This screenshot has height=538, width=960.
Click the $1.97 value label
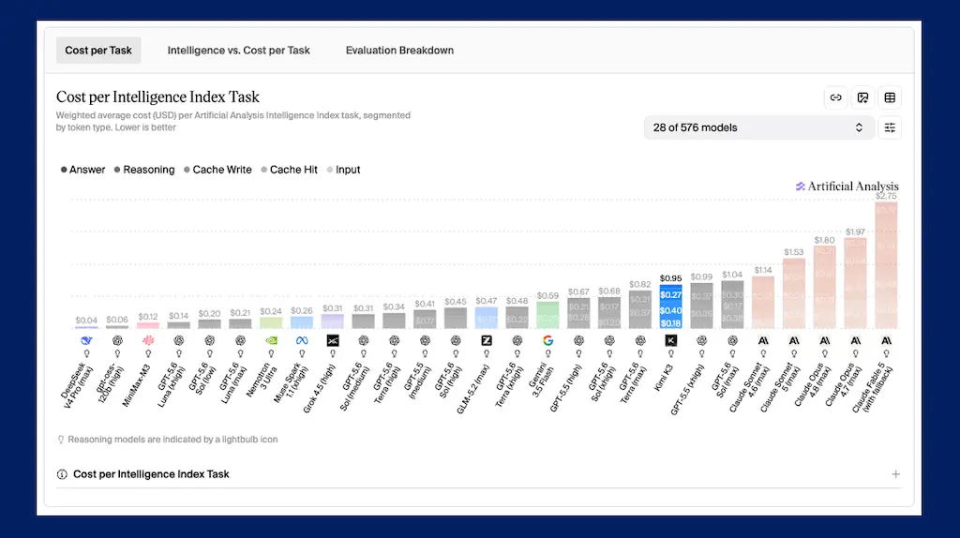[x=855, y=232]
